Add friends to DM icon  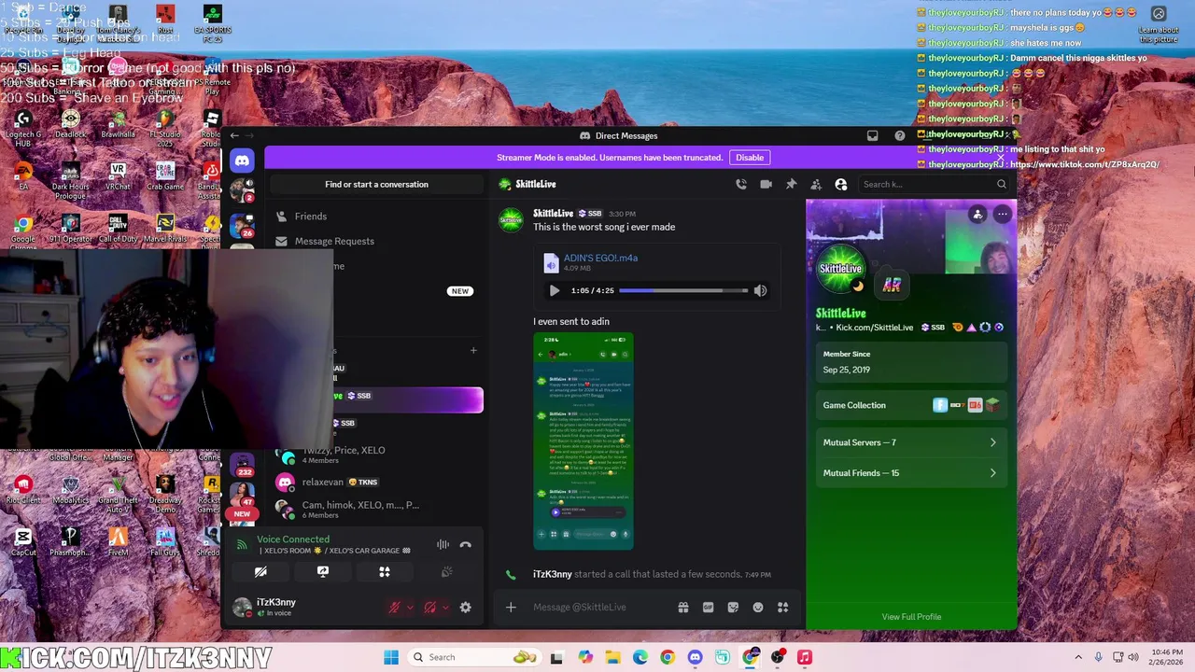coord(816,184)
